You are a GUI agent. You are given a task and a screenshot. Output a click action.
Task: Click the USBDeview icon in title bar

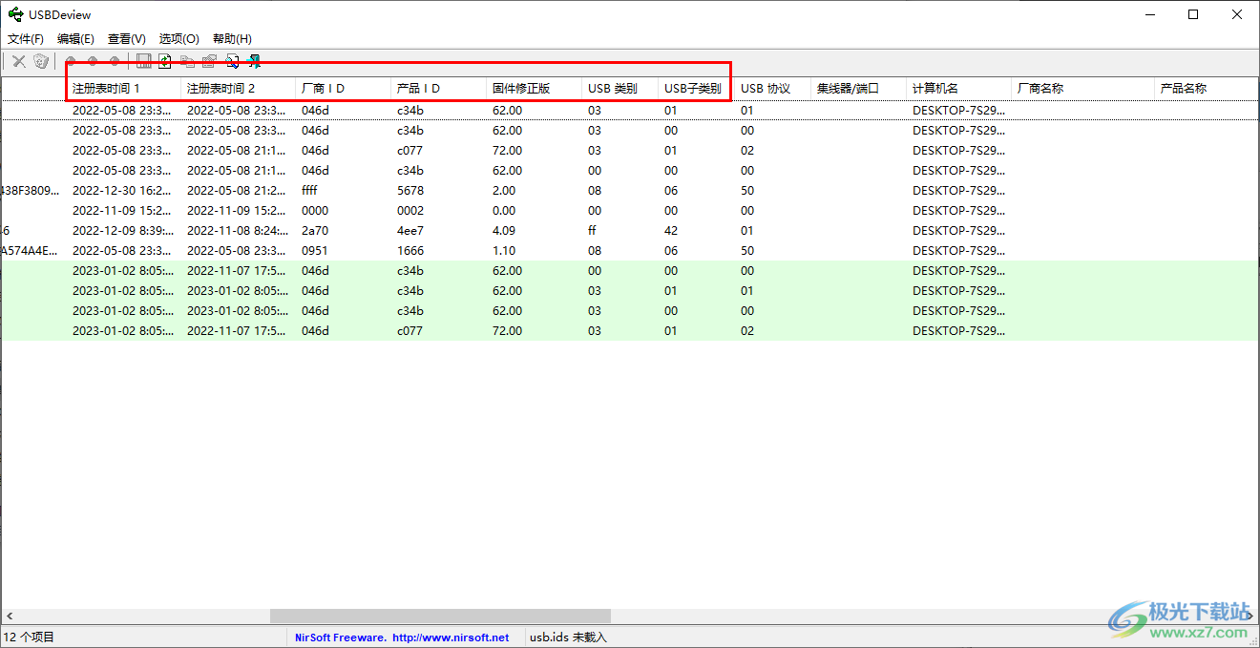tap(14, 14)
